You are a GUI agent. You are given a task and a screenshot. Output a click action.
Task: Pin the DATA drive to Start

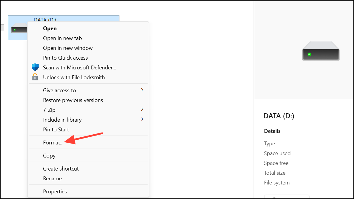click(56, 129)
